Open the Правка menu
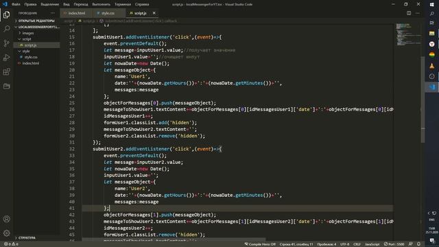 click(30, 4)
